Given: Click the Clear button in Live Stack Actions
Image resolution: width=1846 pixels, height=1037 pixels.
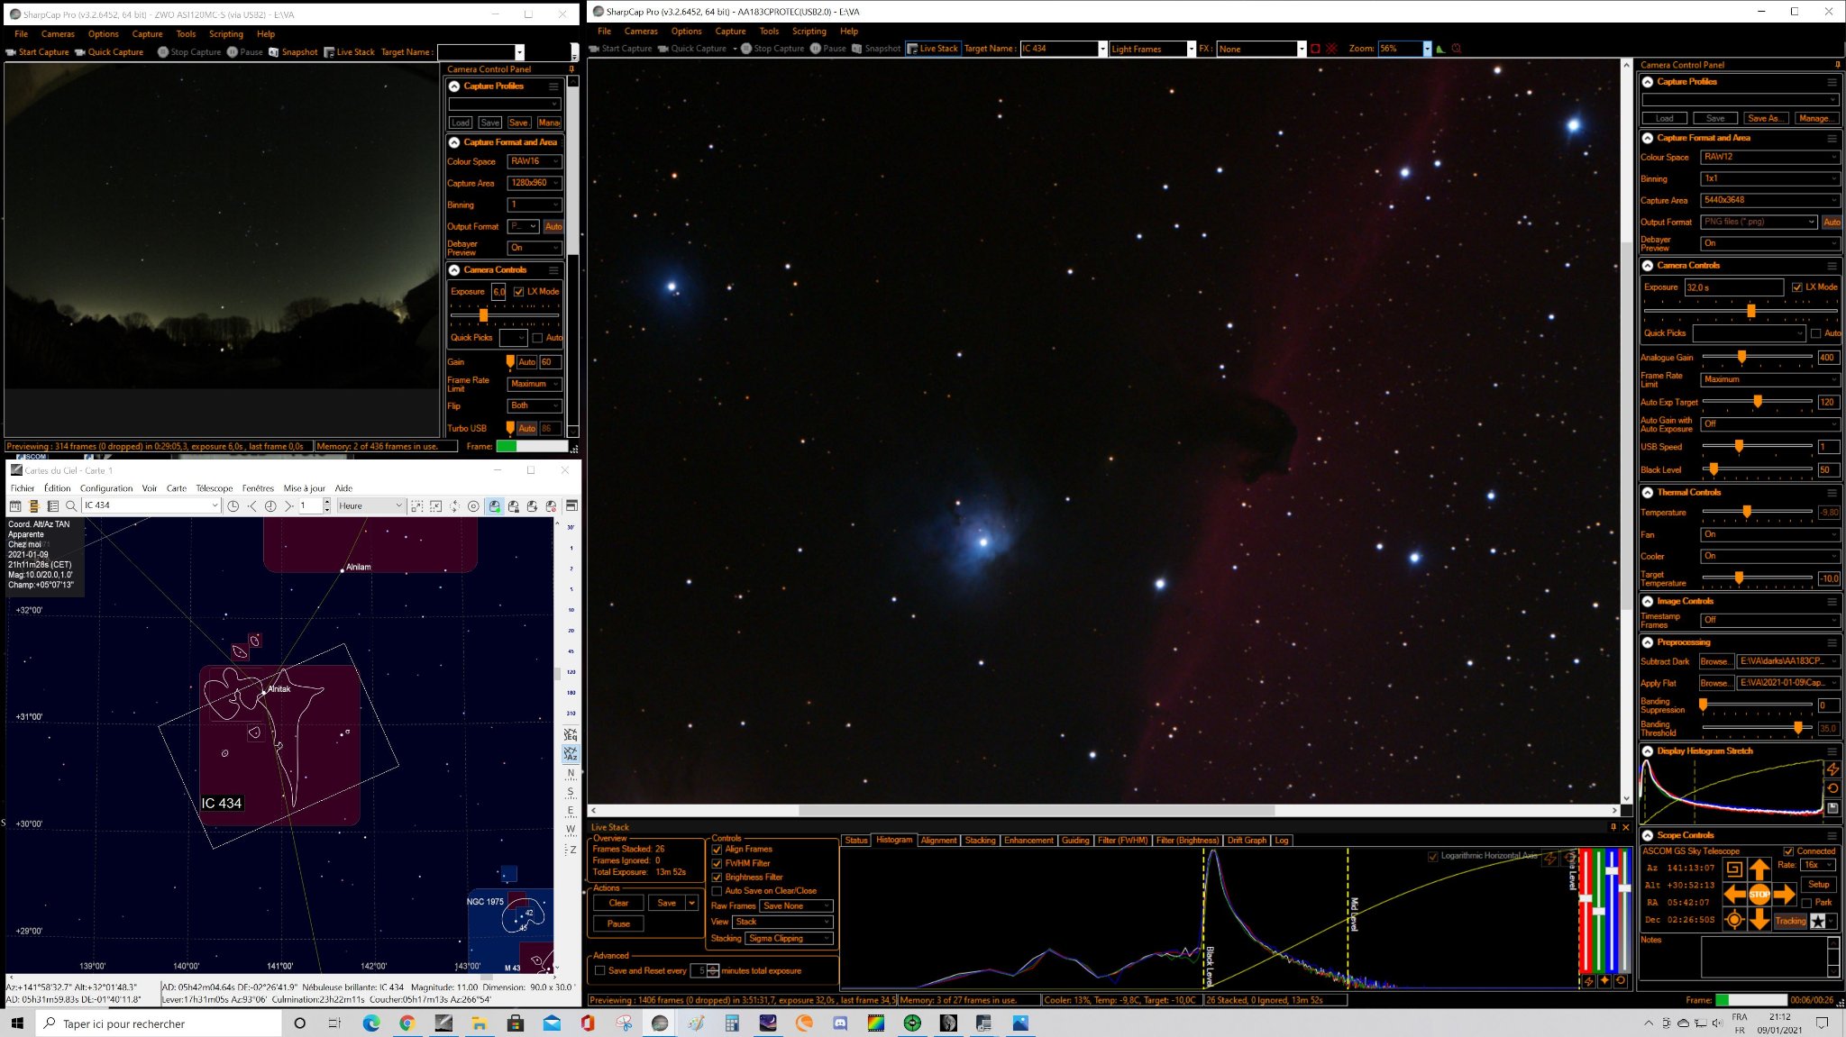Looking at the screenshot, I should pyautogui.click(x=618, y=903).
